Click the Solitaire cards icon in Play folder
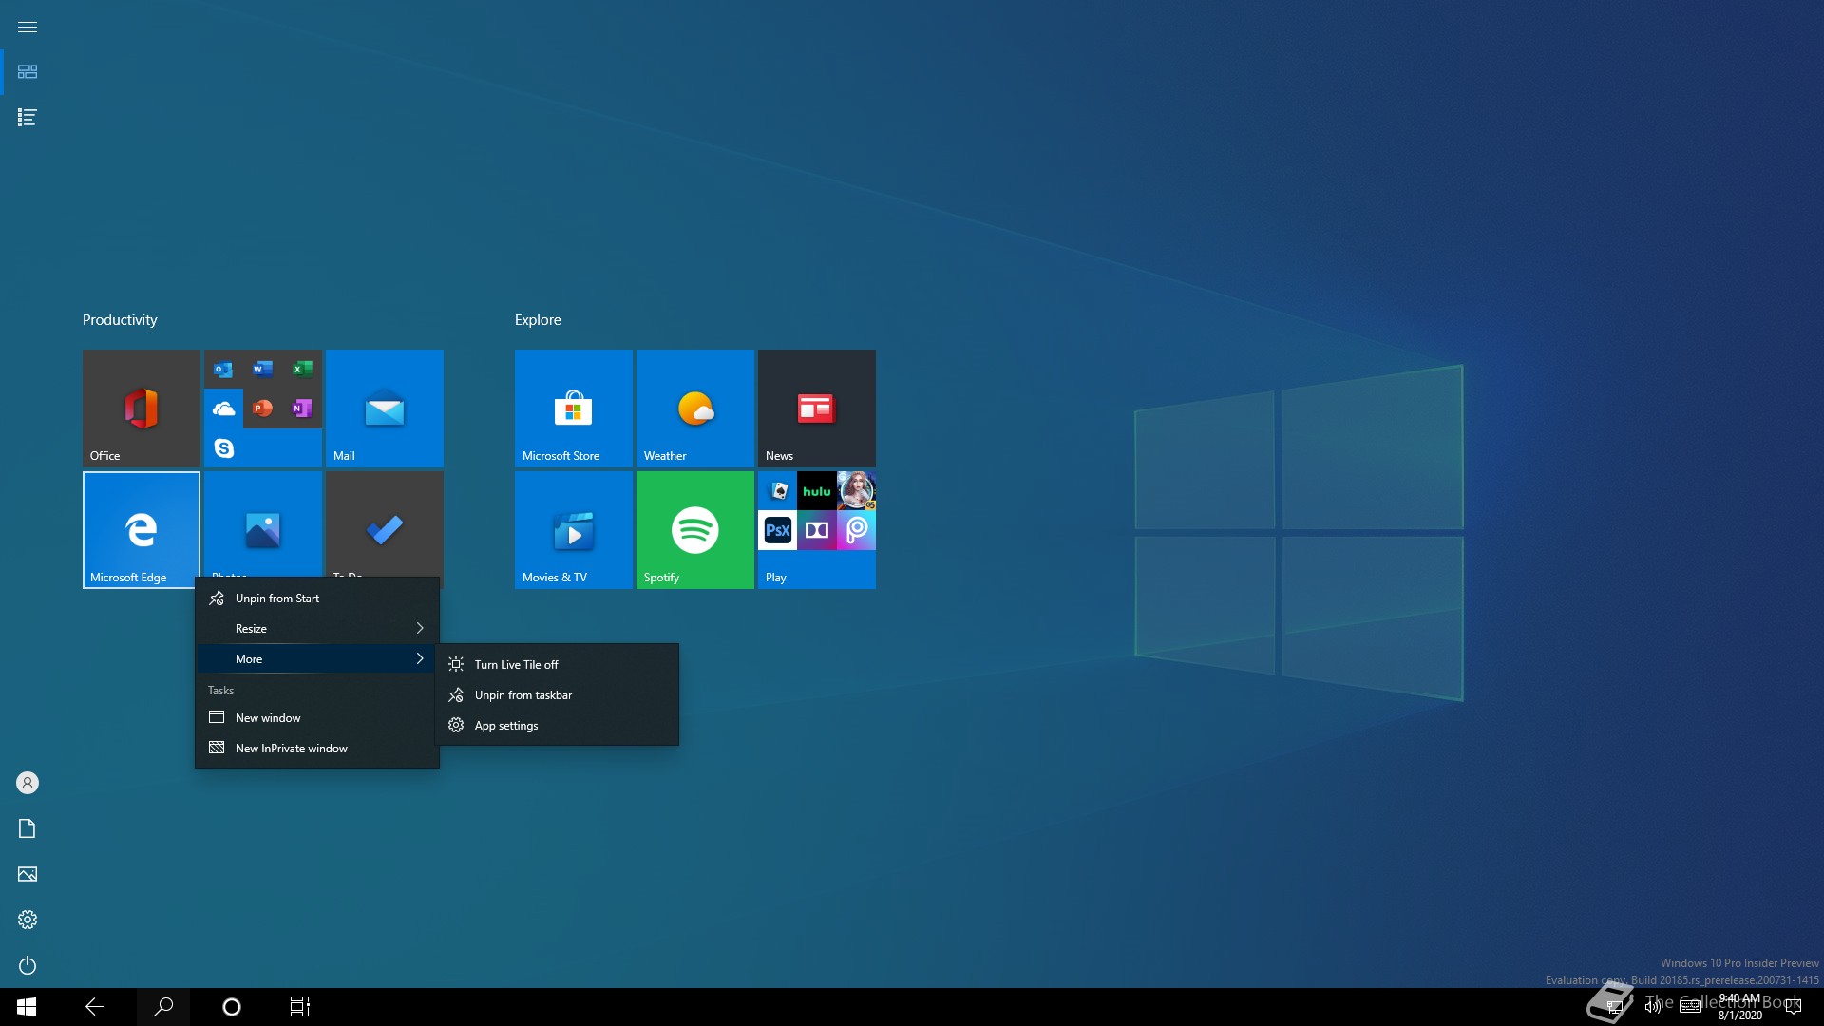The width and height of the screenshot is (1824, 1026). click(778, 491)
